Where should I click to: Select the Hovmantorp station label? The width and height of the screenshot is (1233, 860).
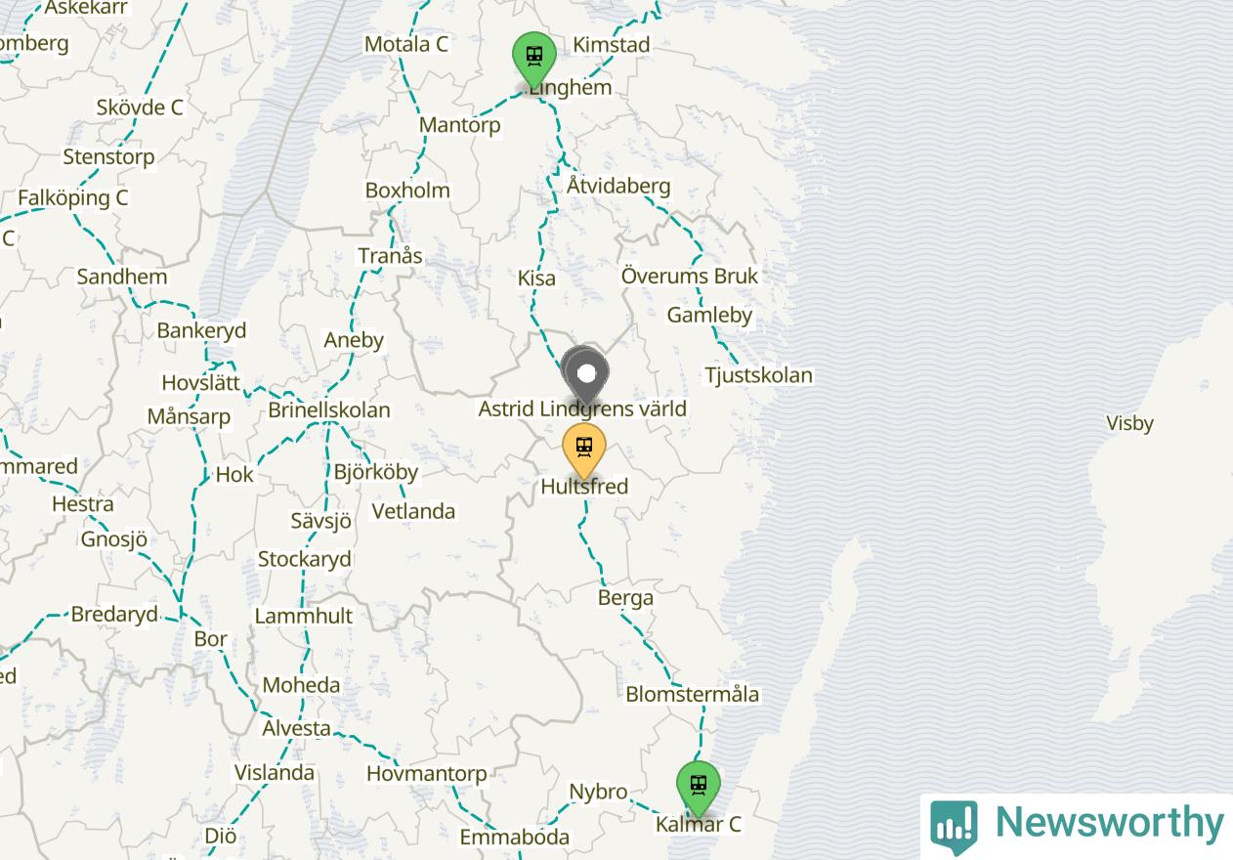(426, 774)
